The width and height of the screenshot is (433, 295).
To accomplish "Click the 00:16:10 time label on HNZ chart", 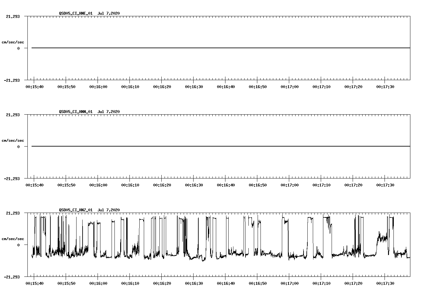I will tap(130, 284).
